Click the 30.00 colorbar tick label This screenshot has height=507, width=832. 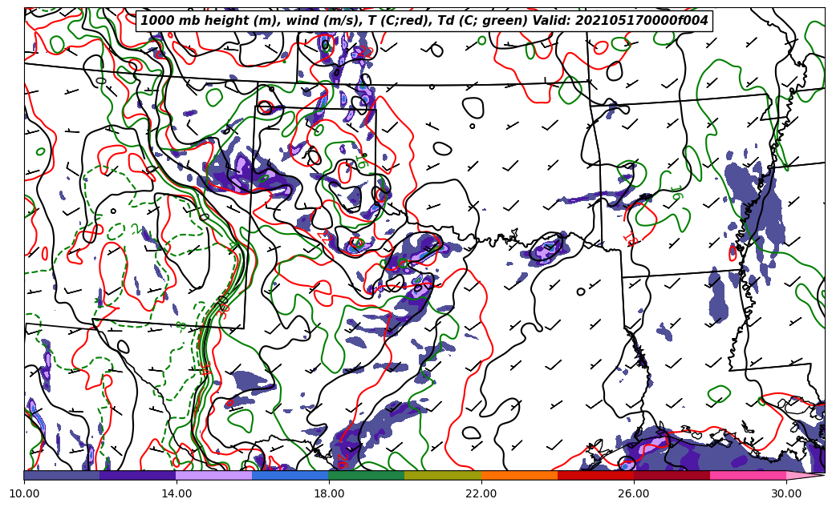point(786,493)
